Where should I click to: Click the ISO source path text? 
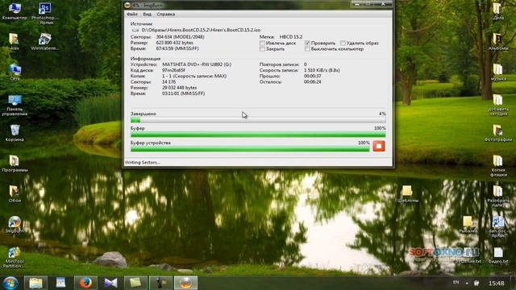pyautogui.click(x=201, y=30)
